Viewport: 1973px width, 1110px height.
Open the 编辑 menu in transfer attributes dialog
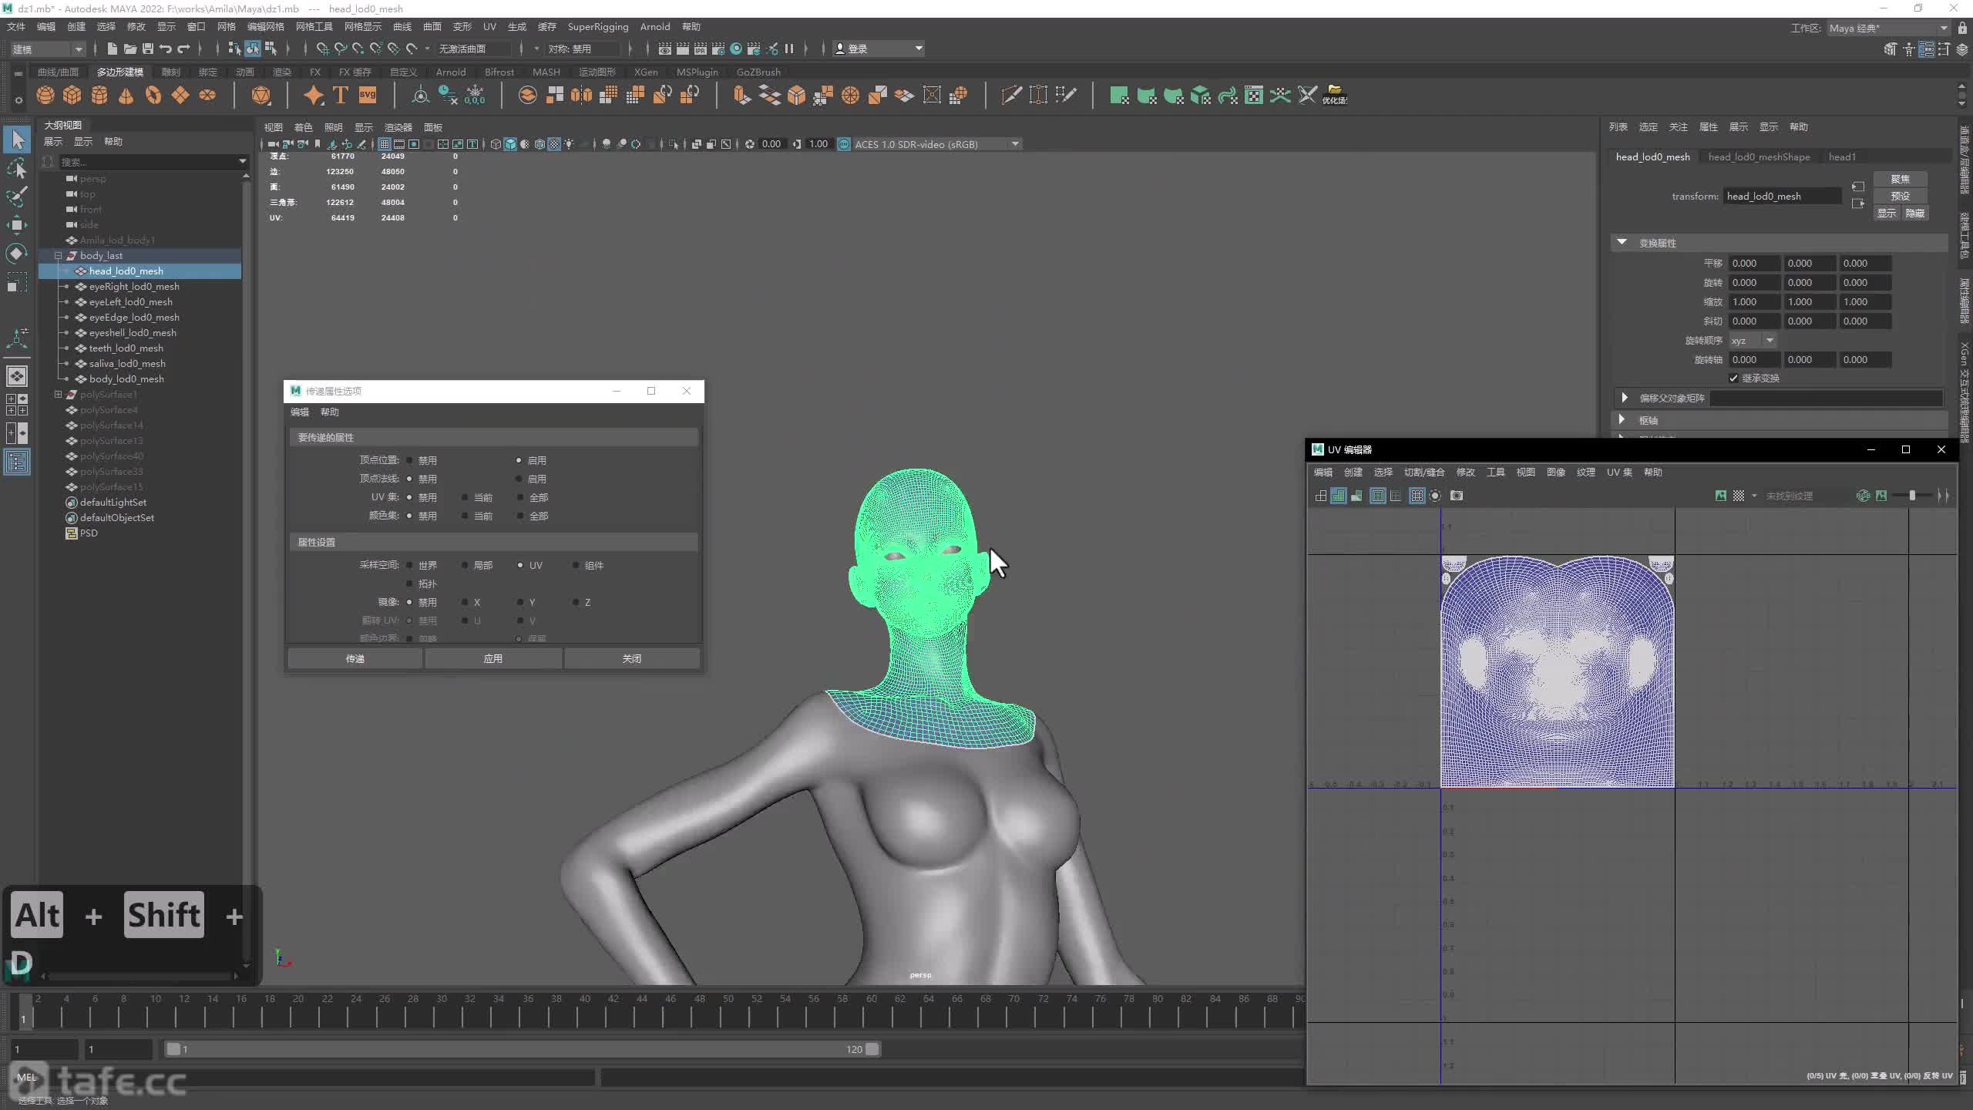(x=300, y=412)
